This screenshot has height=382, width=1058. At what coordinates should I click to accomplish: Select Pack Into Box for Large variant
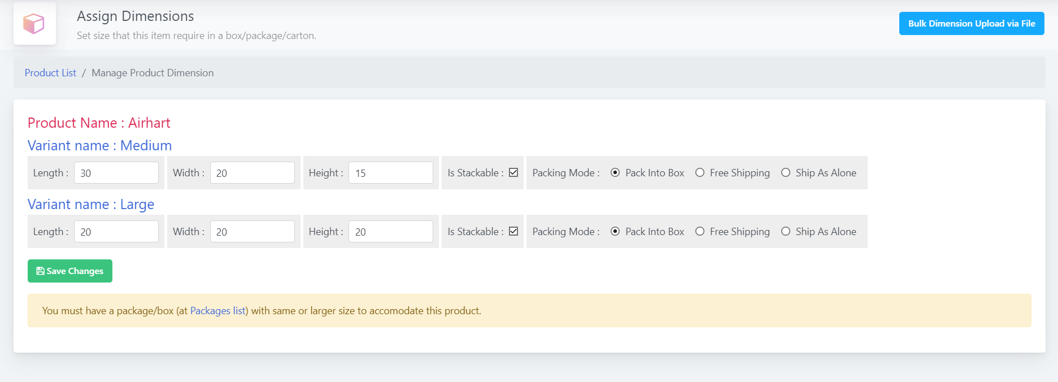615,232
